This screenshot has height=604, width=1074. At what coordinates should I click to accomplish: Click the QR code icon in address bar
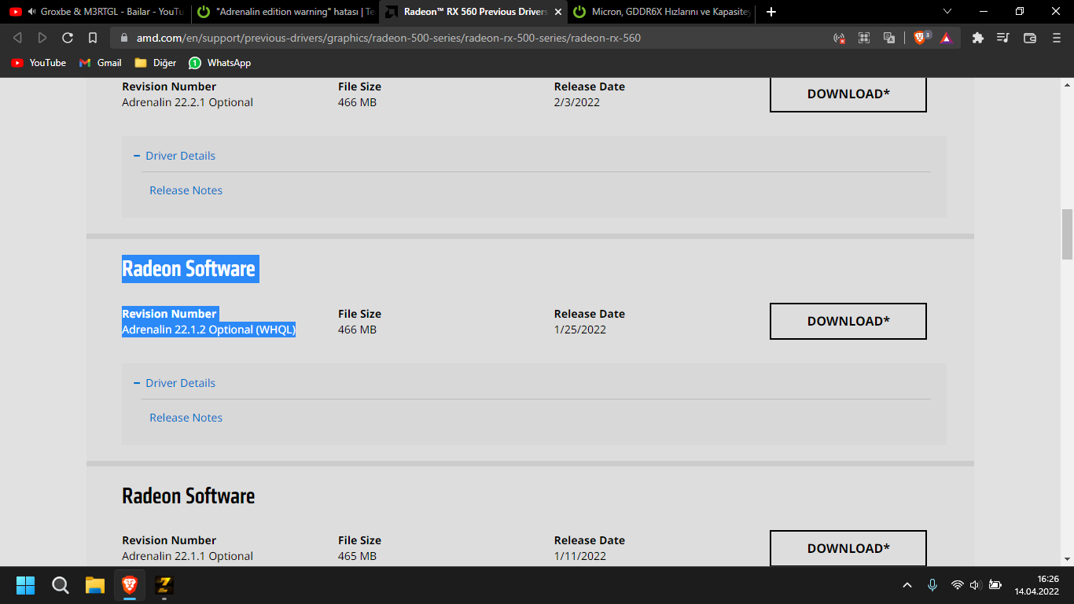(864, 38)
